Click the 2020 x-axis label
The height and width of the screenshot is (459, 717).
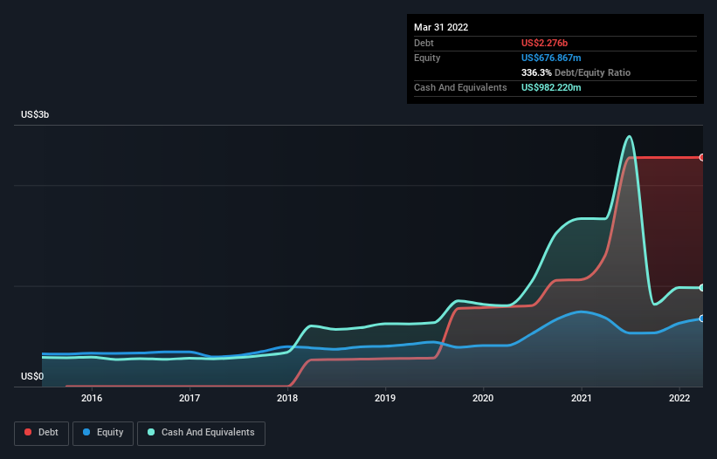(x=483, y=398)
